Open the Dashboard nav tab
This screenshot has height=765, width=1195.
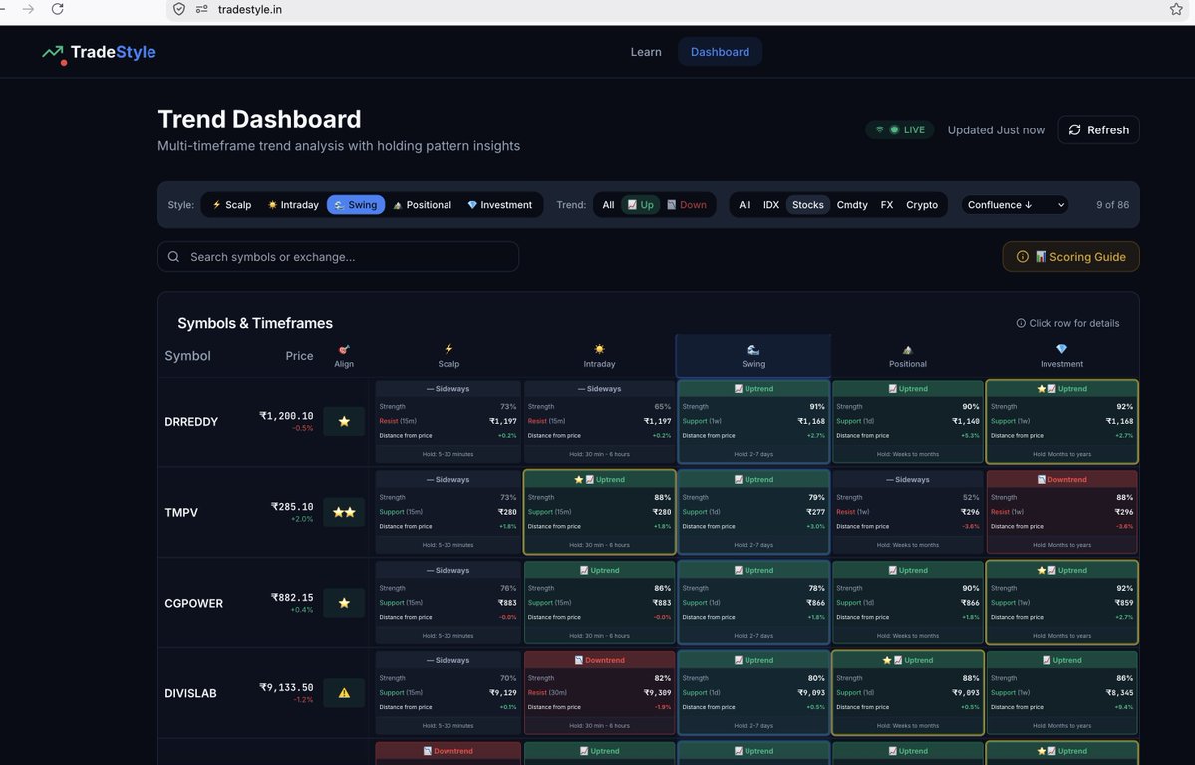(x=720, y=52)
